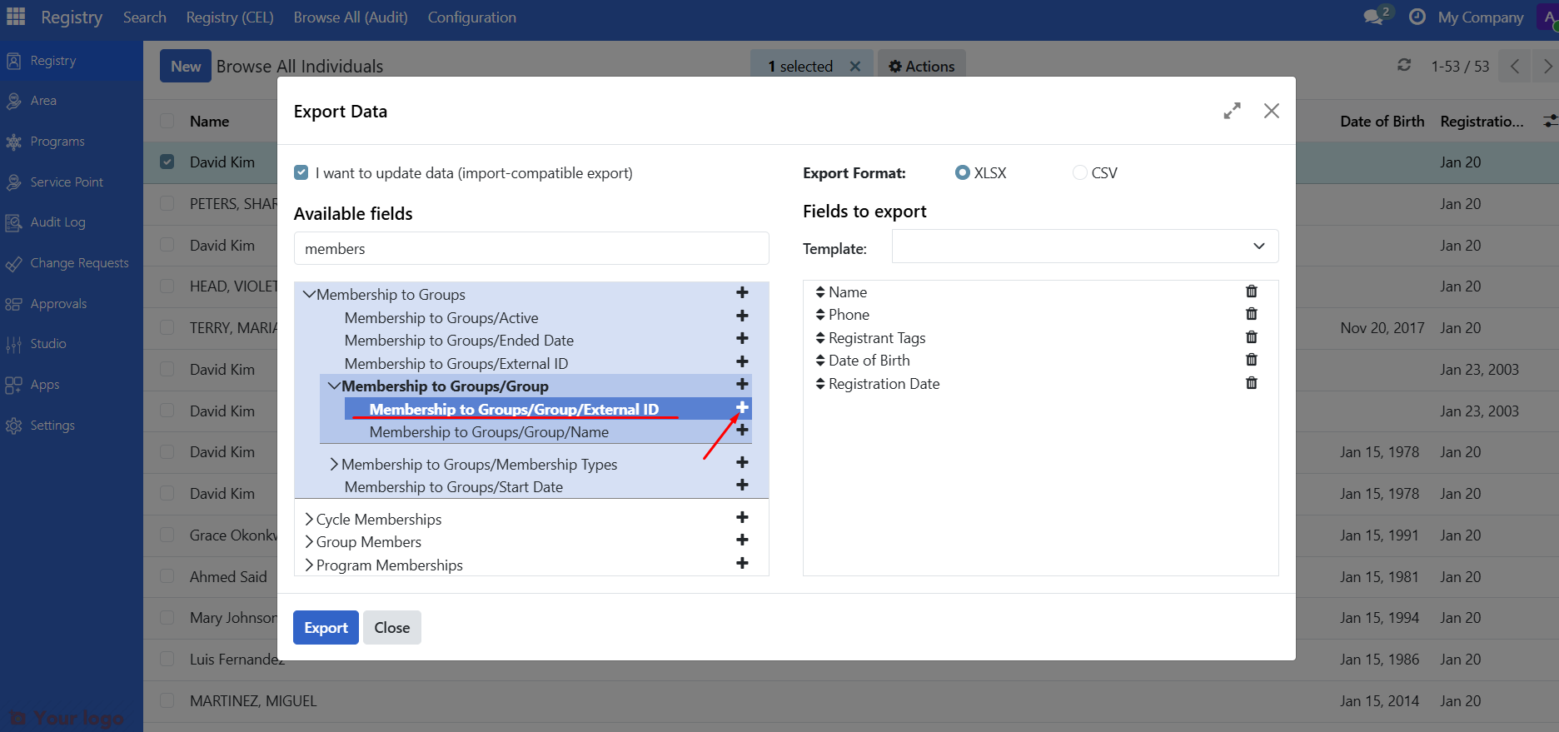The height and width of the screenshot is (732, 1559).
Task: Open the apps grid menu icon
Action: point(16,17)
